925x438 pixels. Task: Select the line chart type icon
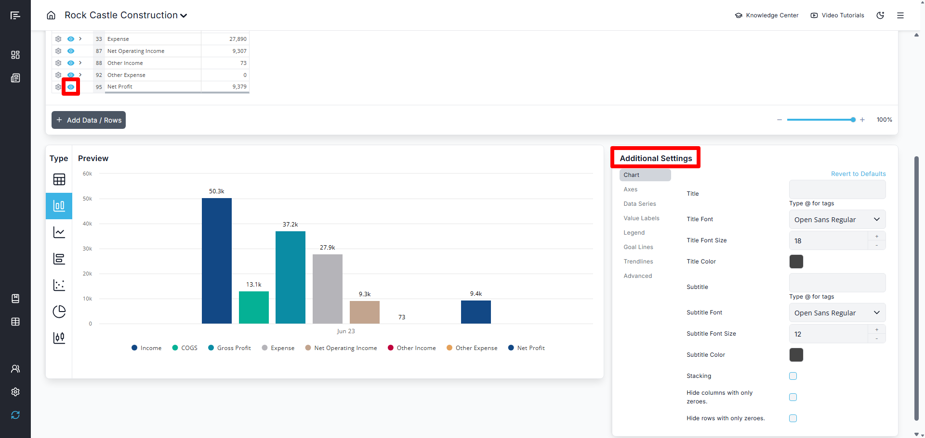[x=59, y=233]
